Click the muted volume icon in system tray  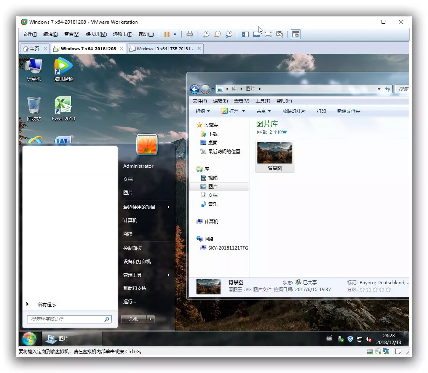[369, 339]
